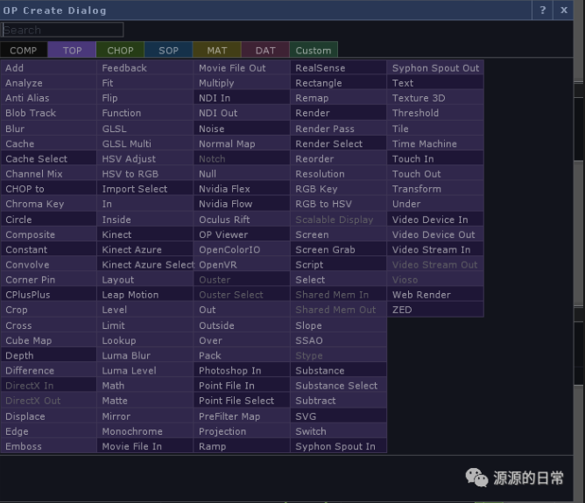This screenshot has width=585, height=503.
Task: Switch to the DAT tab
Action: click(x=265, y=51)
